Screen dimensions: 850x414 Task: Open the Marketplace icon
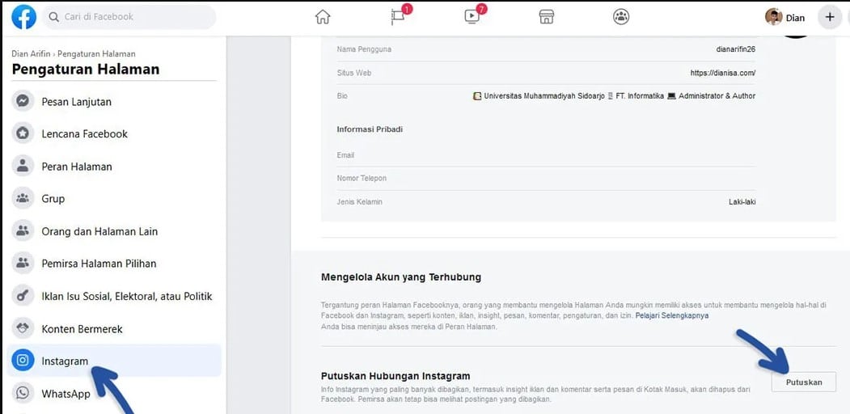tap(547, 17)
